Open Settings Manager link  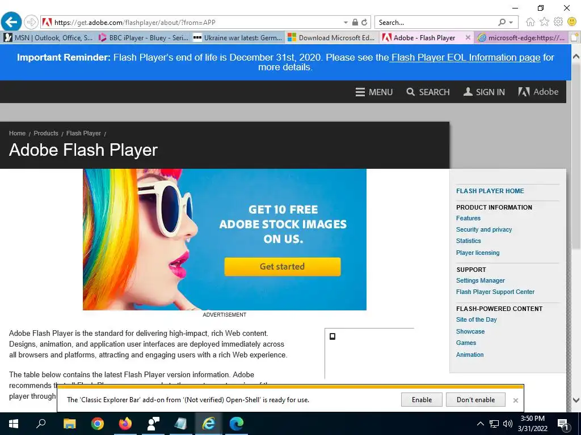tap(480, 280)
